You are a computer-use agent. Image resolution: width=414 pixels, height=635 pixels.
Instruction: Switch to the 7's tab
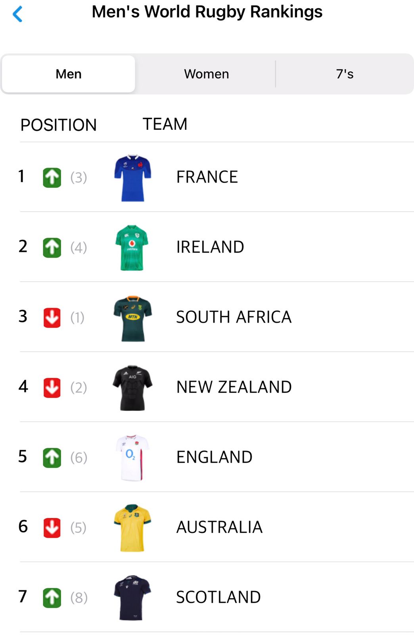pos(345,74)
